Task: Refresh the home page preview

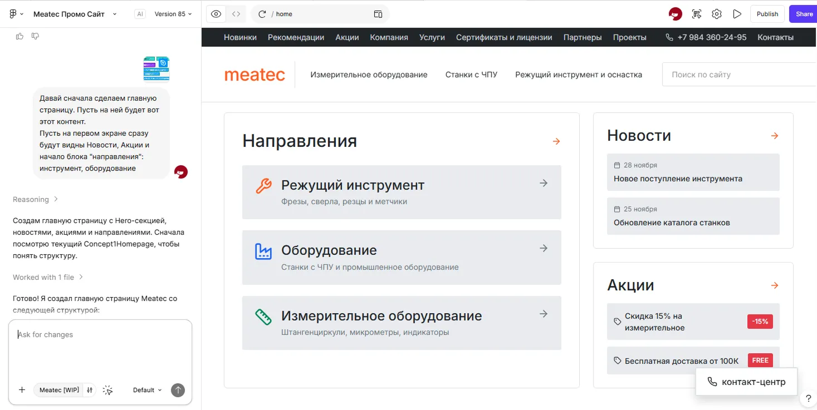Action: point(262,13)
